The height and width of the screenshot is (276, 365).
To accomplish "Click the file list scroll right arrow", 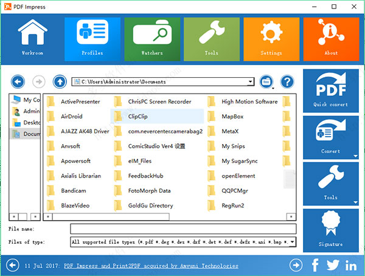I will click(x=291, y=217).
